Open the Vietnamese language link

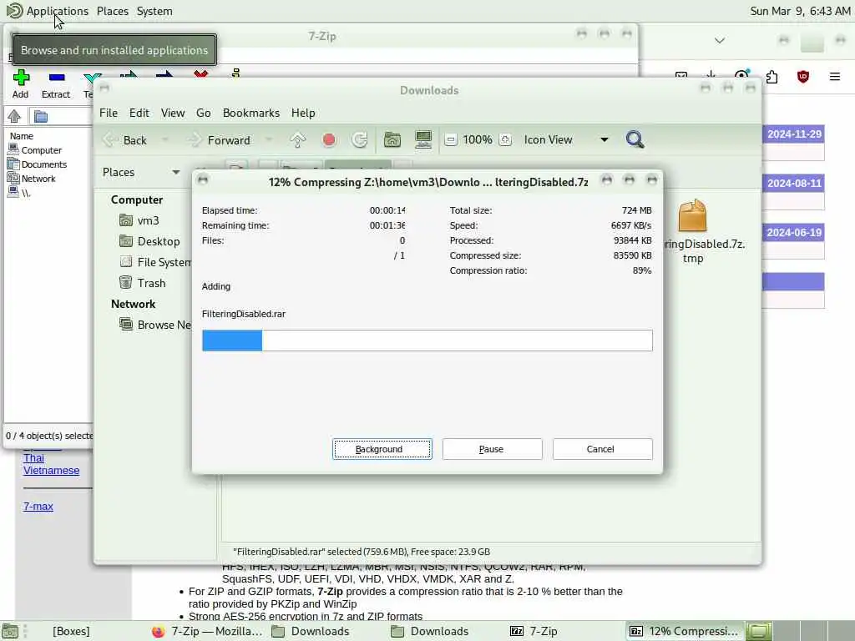point(51,471)
